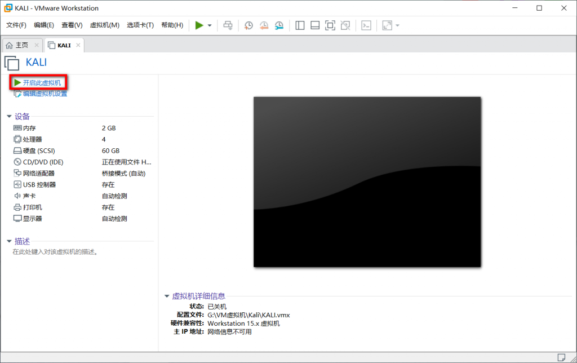This screenshot has height=363, width=577.
Task: Open the snapshot manager icon
Action: click(x=279, y=25)
